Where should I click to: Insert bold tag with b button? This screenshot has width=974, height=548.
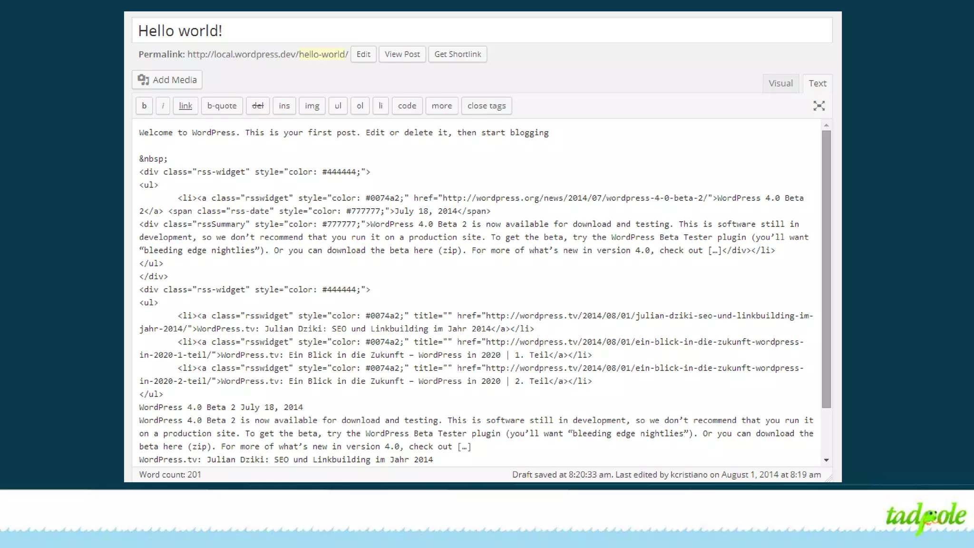pyautogui.click(x=144, y=106)
